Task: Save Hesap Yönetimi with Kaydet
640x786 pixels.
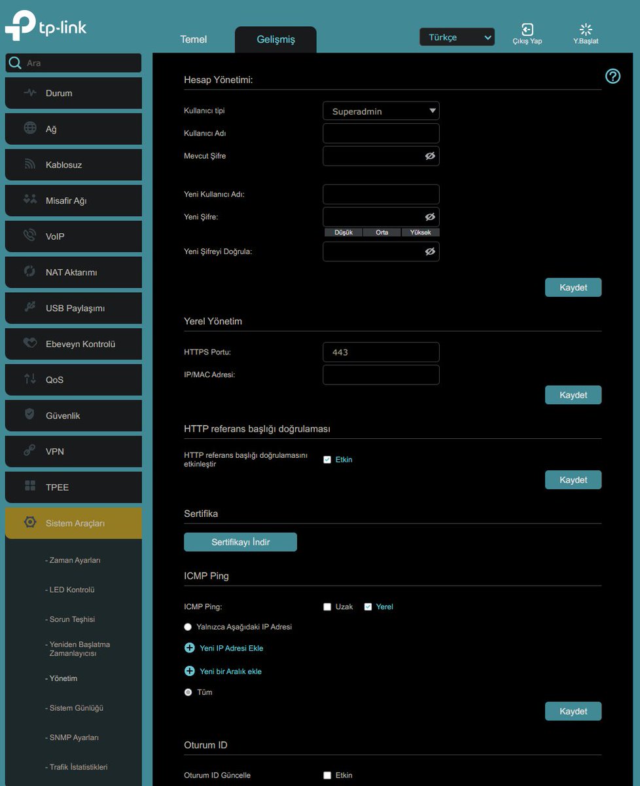Action: [573, 288]
